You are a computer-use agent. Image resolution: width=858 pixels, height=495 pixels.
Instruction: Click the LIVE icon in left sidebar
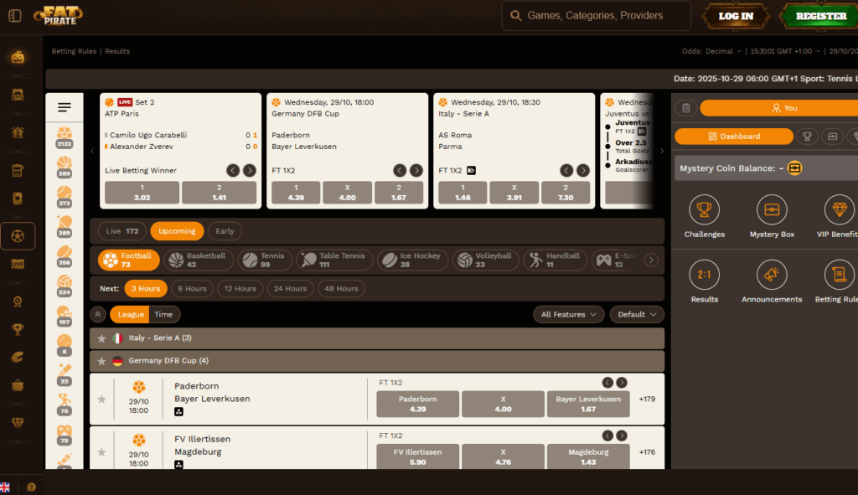pyautogui.click(x=17, y=262)
